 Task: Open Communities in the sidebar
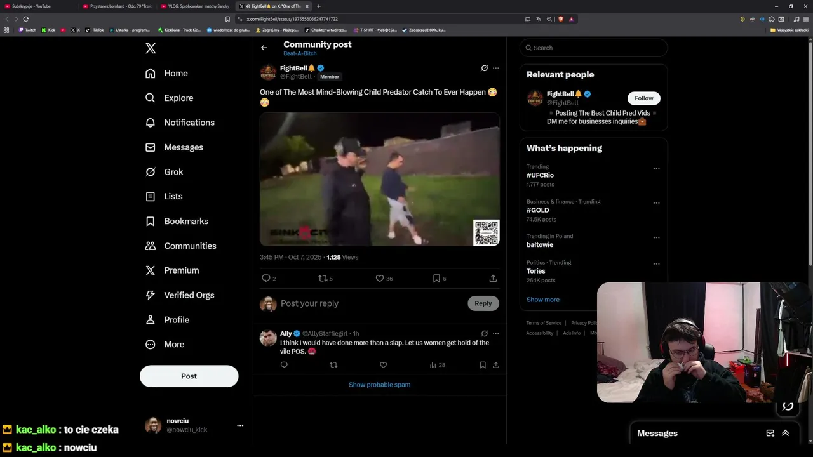coord(181,246)
